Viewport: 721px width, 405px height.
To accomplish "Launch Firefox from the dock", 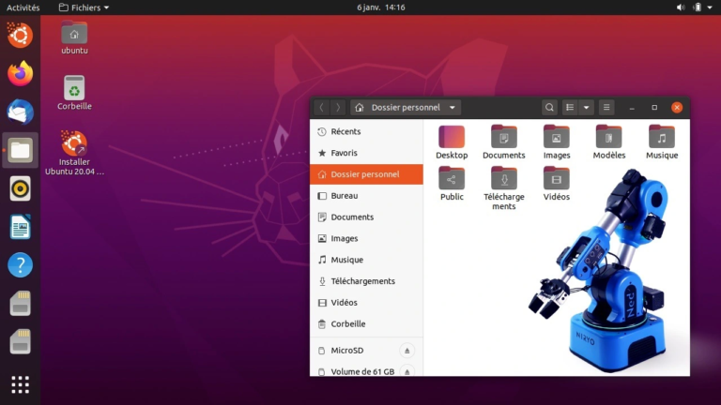I will point(20,73).
